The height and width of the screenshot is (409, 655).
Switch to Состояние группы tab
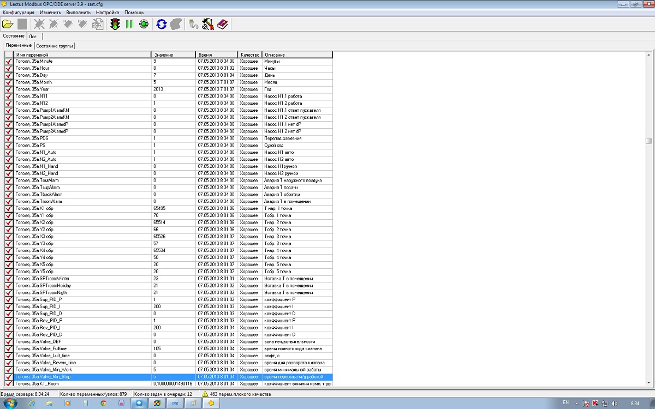pos(55,46)
